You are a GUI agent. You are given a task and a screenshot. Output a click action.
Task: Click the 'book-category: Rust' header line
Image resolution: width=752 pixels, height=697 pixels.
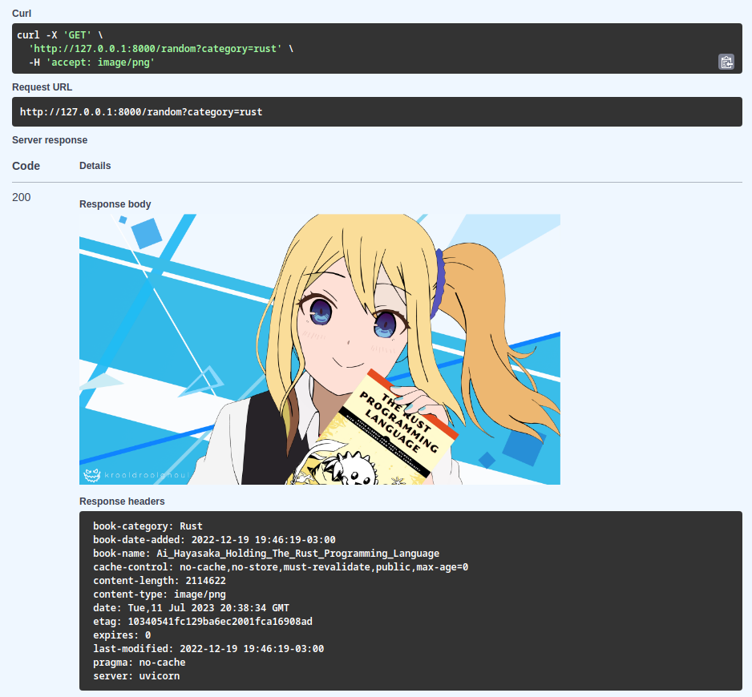[148, 526]
